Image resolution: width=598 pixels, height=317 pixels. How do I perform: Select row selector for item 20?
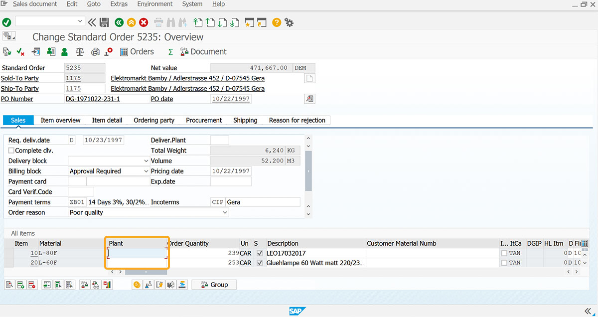coord(9,262)
